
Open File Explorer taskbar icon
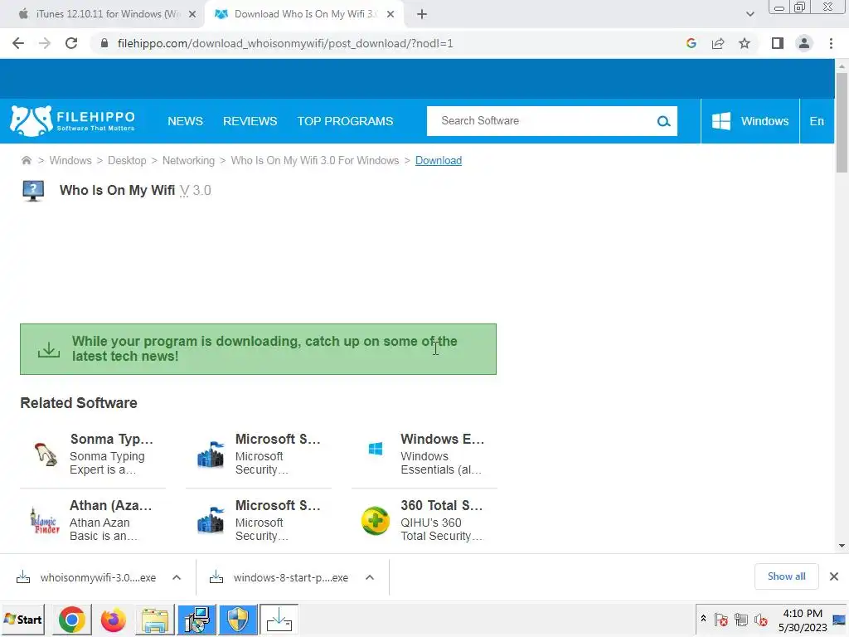click(x=155, y=619)
